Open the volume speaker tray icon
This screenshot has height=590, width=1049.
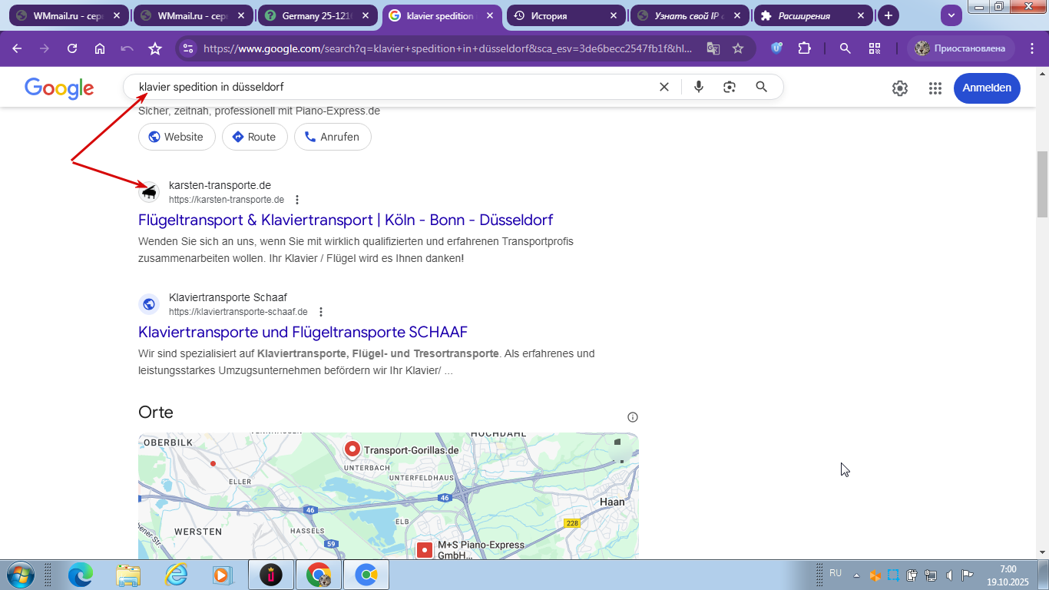[x=949, y=575]
